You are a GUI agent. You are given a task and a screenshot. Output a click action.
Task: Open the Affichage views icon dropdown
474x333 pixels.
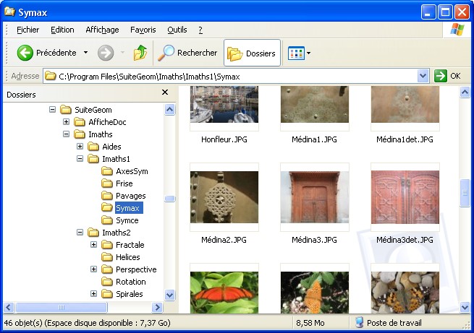(299, 53)
